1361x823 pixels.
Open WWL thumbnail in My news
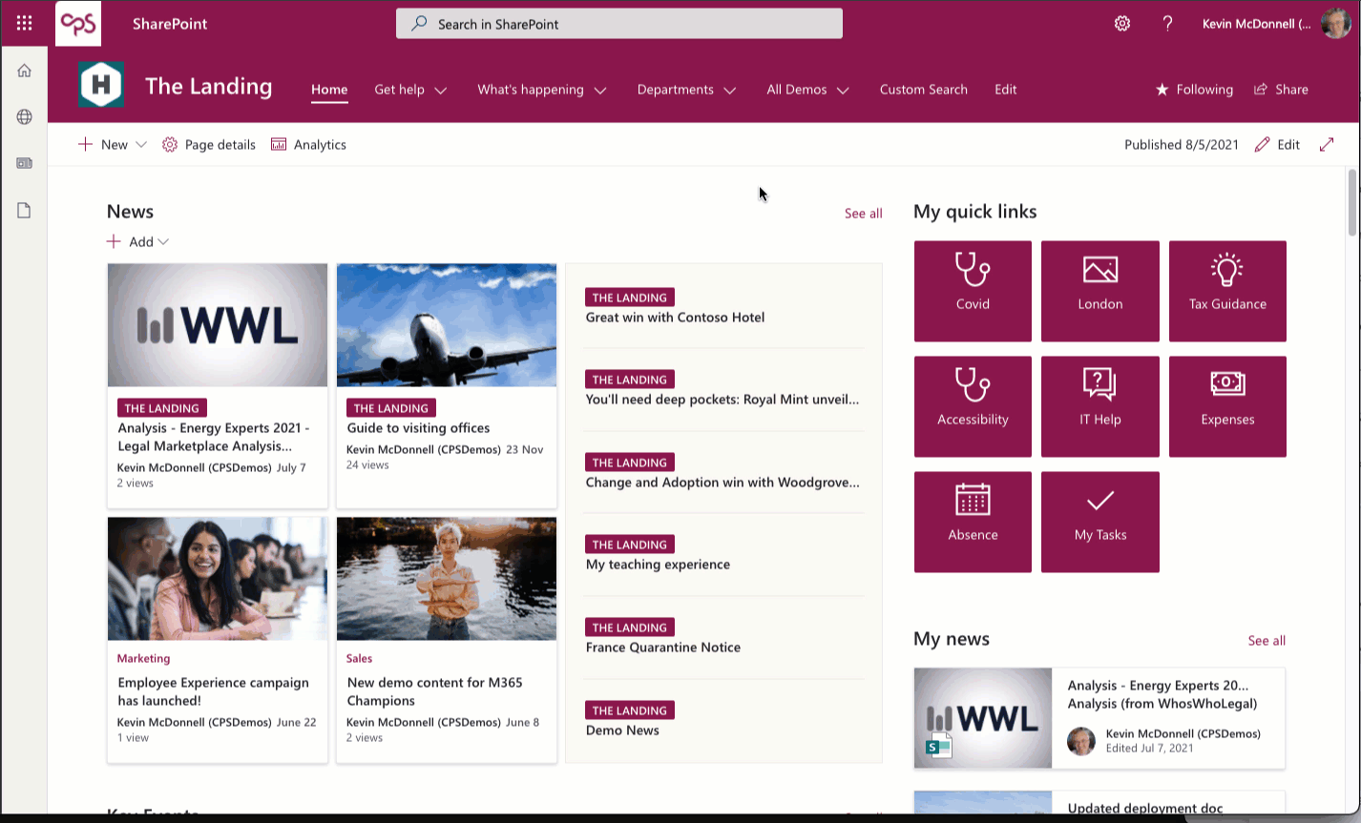[983, 718]
